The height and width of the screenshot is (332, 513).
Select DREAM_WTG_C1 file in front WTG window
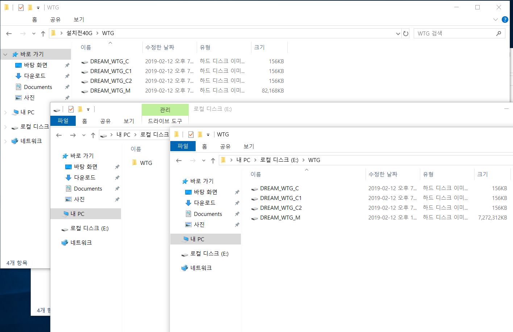coord(281,198)
